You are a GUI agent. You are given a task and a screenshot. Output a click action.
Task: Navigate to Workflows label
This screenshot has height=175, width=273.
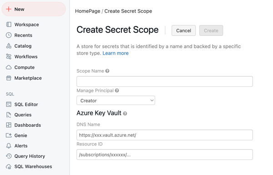click(x=26, y=56)
